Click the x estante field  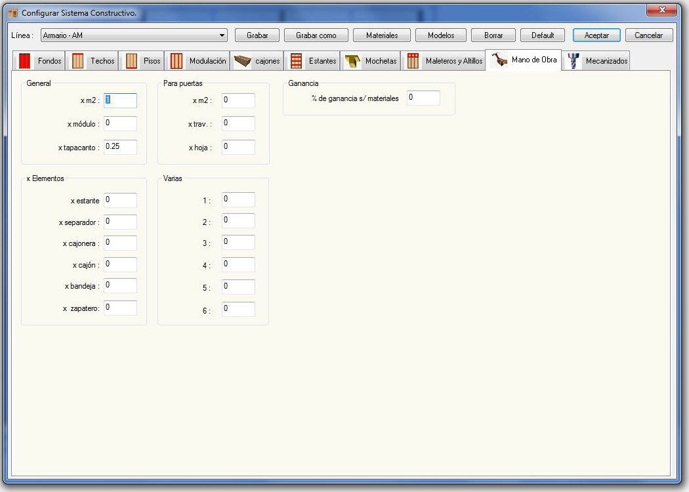coord(120,200)
